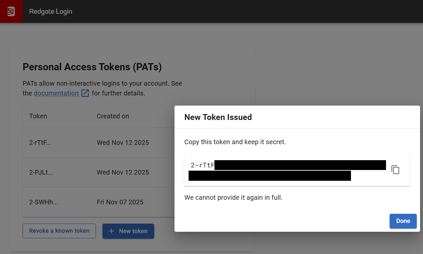Click the Personal Access Tokens heading

[x=92, y=67]
